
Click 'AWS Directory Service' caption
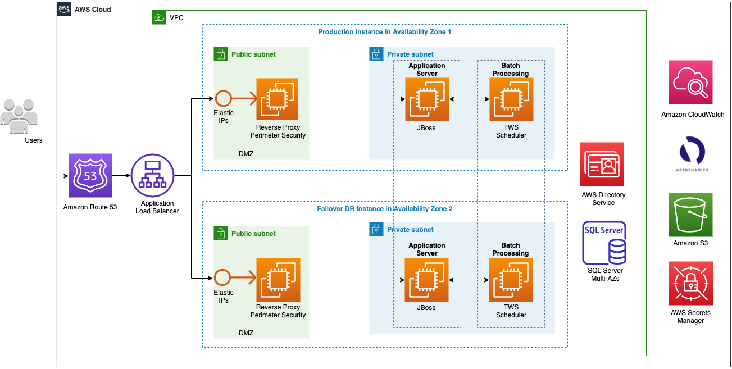tap(603, 199)
